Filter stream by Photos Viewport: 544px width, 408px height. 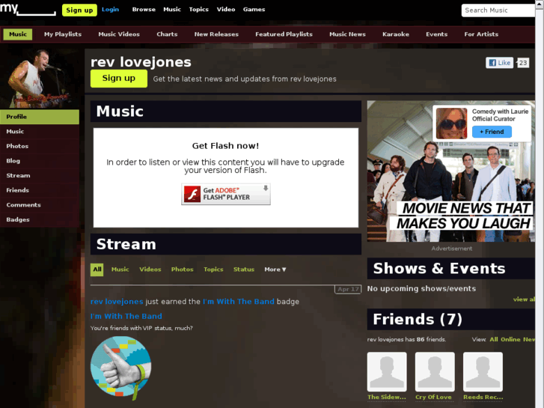(182, 270)
